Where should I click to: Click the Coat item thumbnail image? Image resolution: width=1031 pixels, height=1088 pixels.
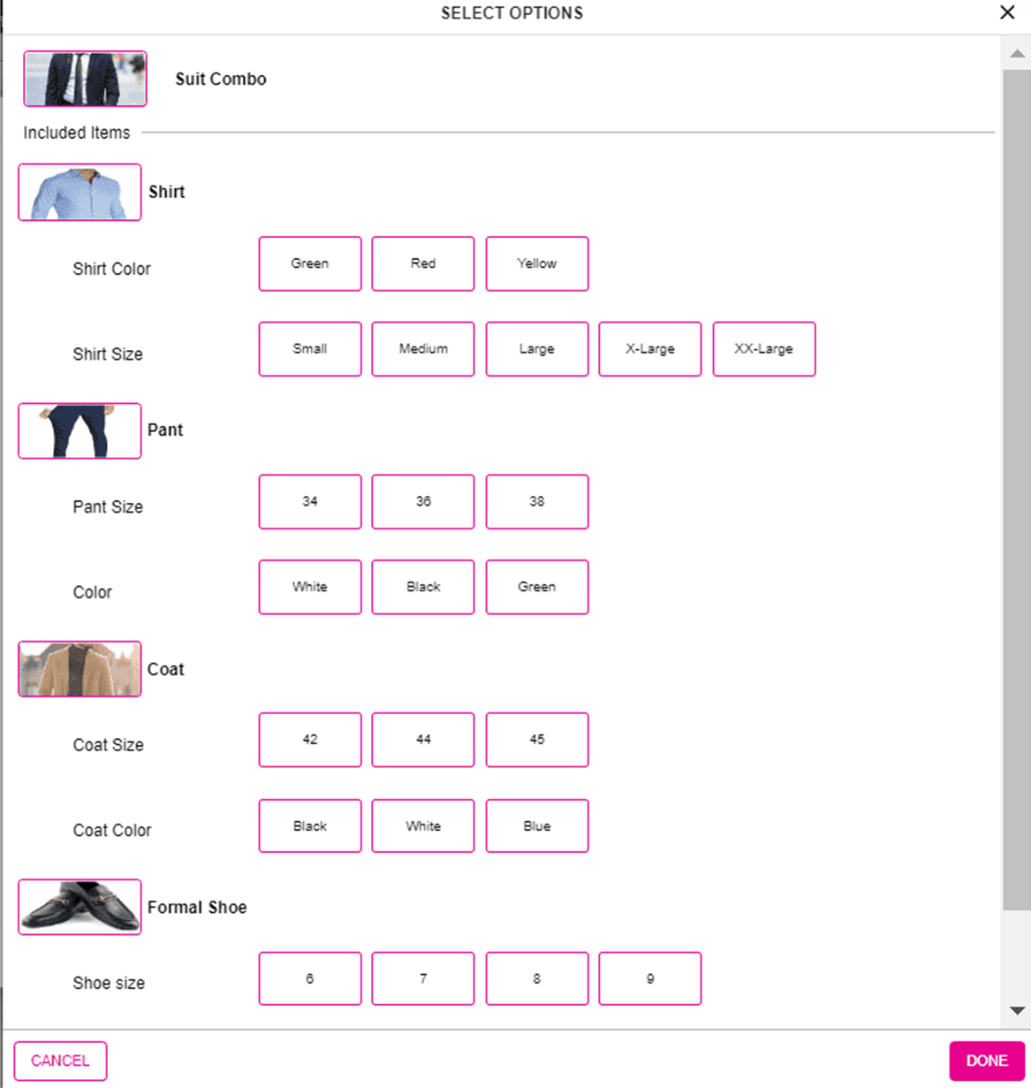80,669
